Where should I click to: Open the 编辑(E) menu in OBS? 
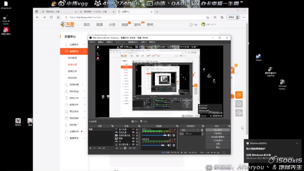pos(101,42)
